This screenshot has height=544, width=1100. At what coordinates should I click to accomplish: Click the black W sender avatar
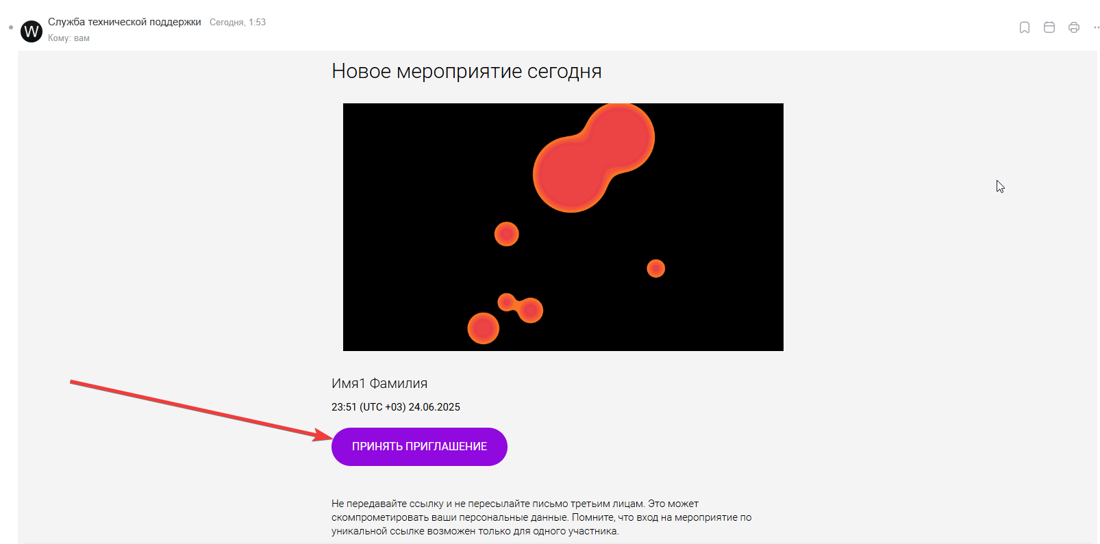(32, 31)
